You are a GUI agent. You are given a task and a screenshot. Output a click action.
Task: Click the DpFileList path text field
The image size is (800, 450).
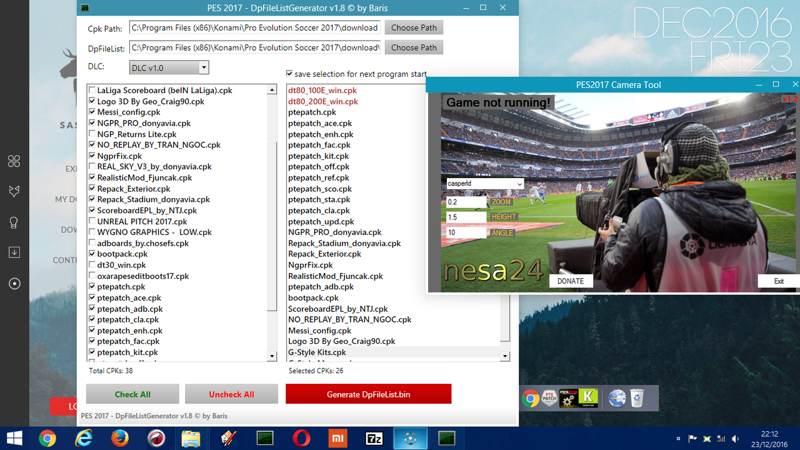(x=255, y=47)
